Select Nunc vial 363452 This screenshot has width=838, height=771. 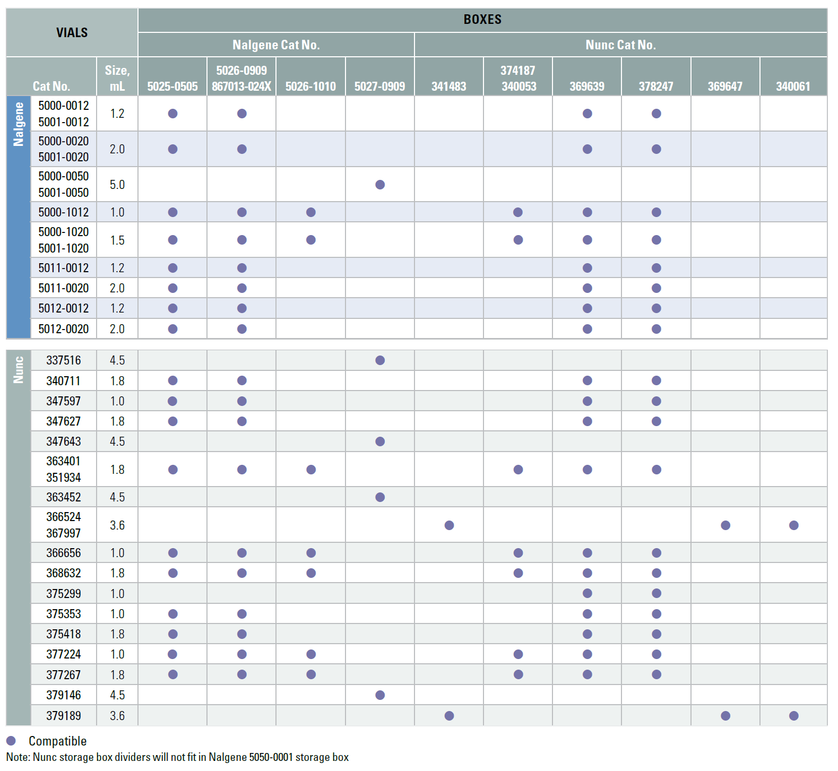coord(64,497)
